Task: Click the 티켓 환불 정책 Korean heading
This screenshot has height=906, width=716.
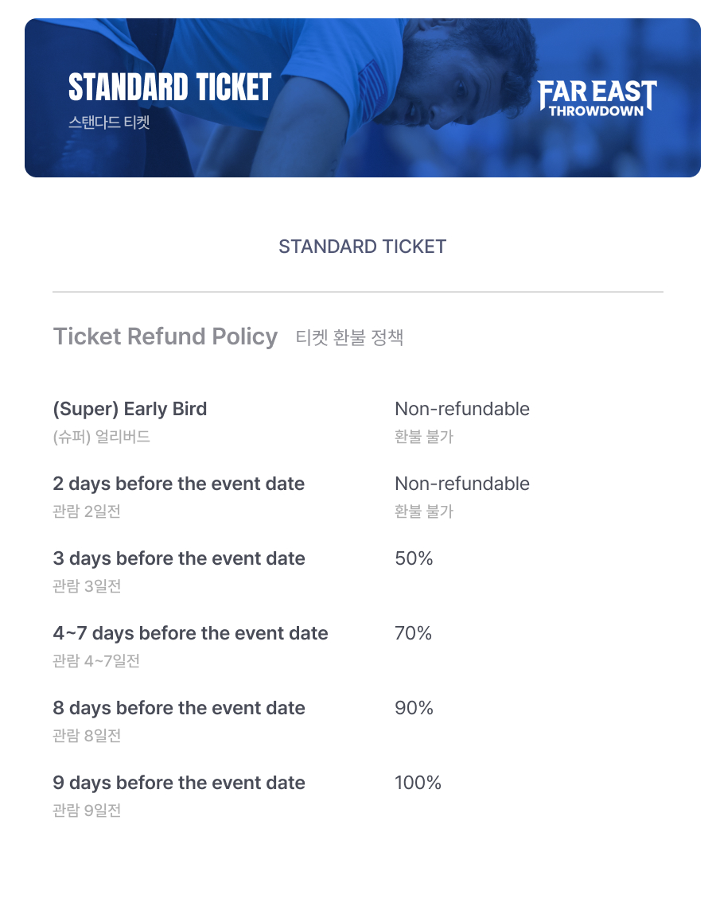Action: click(349, 337)
